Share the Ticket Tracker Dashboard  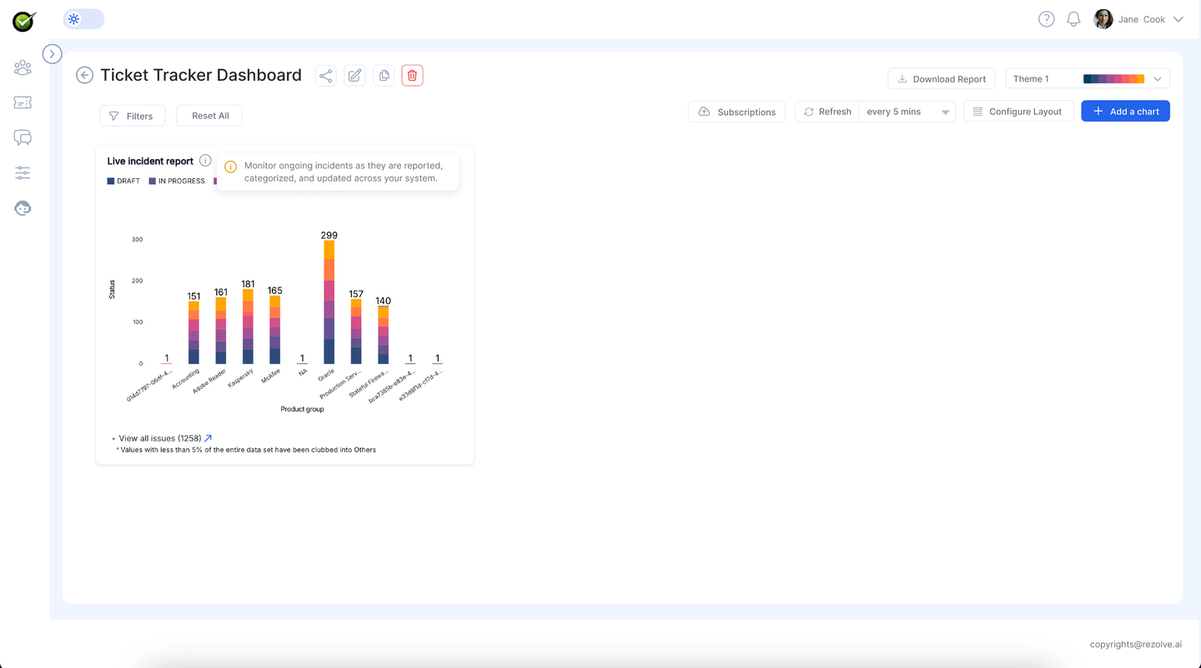pyautogui.click(x=326, y=76)
